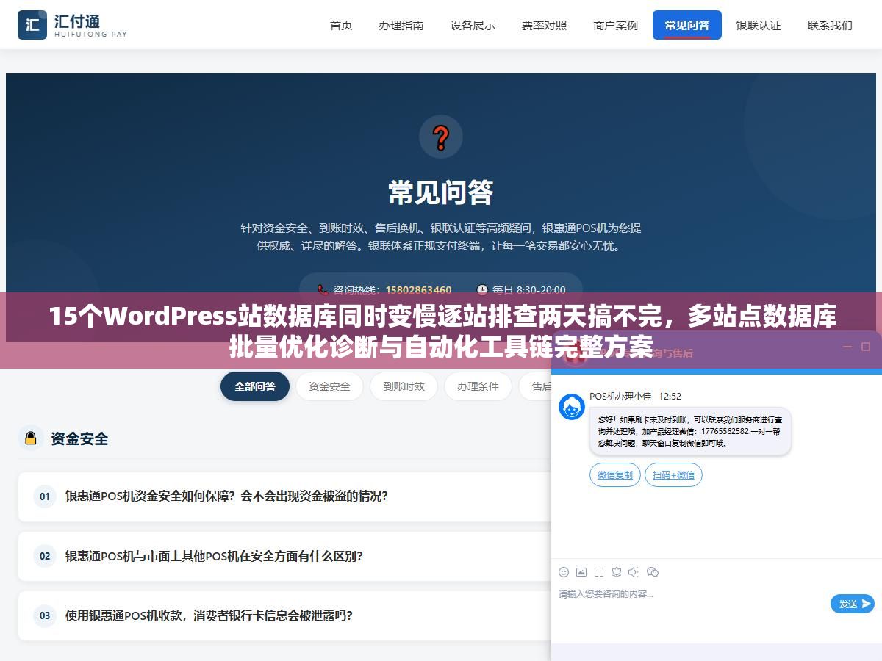Click the 资金安全 section heading
Screen dimensions: 882x661
(79, 438)
